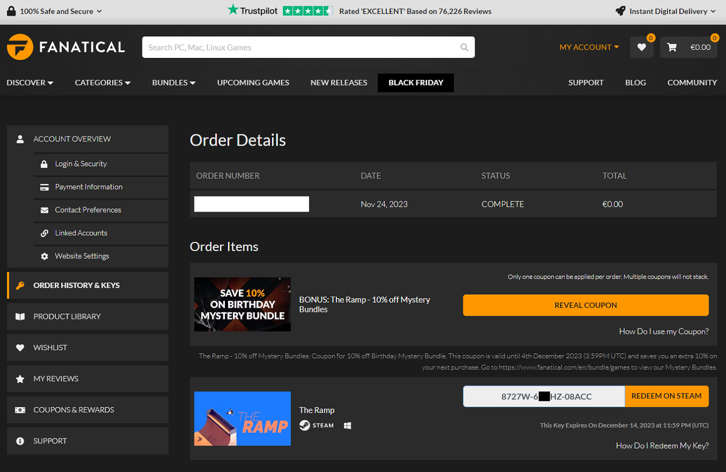Click the game search input field
Viewport: 726px width, 472px height.
(x=301, y=47)
